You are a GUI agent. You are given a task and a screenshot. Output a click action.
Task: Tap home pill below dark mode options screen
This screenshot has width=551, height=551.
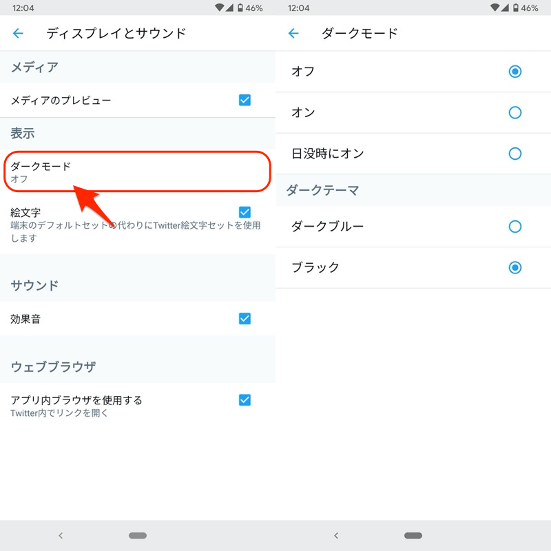click(413, 535)
